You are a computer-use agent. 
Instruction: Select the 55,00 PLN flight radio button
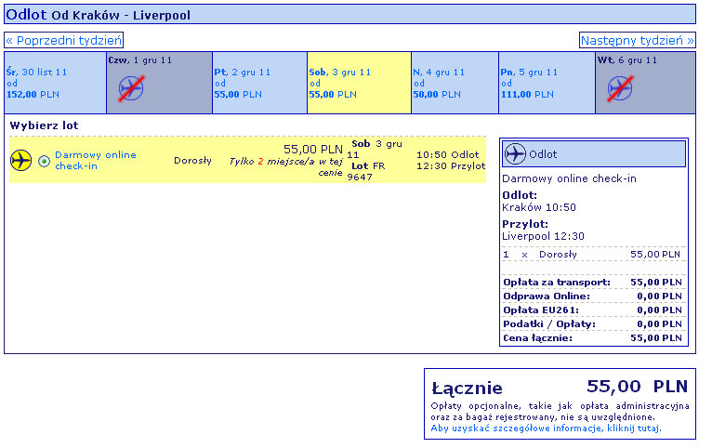(44, 161)
